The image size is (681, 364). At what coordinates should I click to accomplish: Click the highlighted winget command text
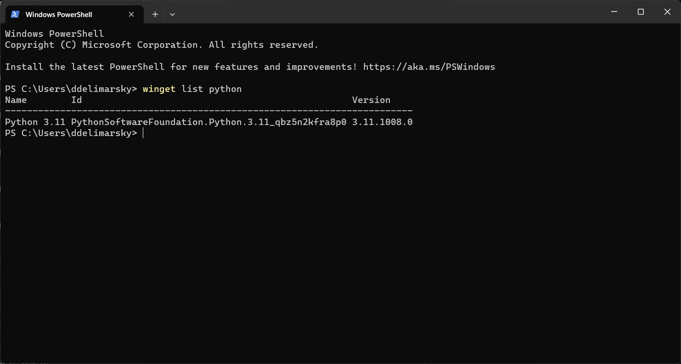click(159, 89)
